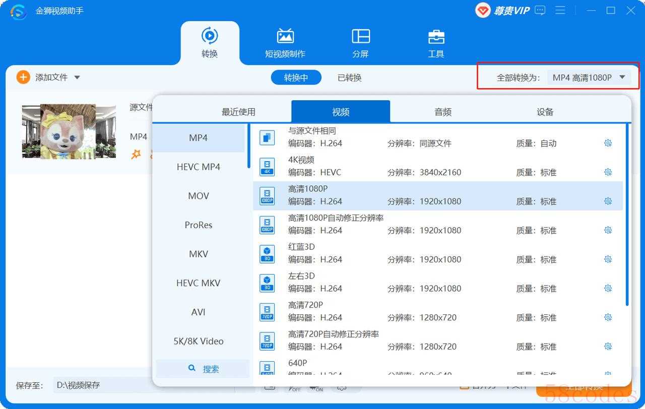Open the 全部转换为 MP4 高清1080P dropdown
This screenshot has height=409, width=645.
click(x=589, y=78)
